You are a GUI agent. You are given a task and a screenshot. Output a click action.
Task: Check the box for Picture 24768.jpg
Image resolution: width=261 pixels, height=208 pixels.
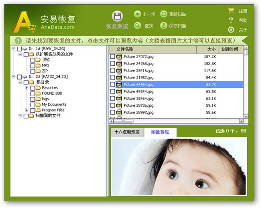[112, 63]
